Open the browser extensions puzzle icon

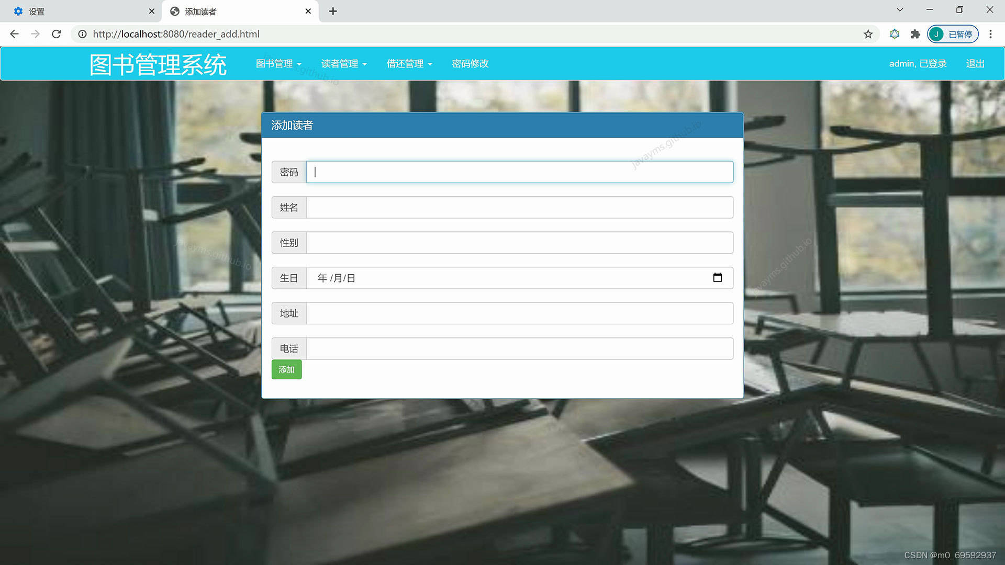pos(915,34)
